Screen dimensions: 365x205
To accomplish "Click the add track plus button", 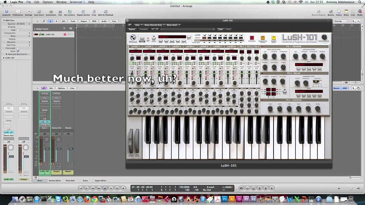I will (x=64, y=28).
